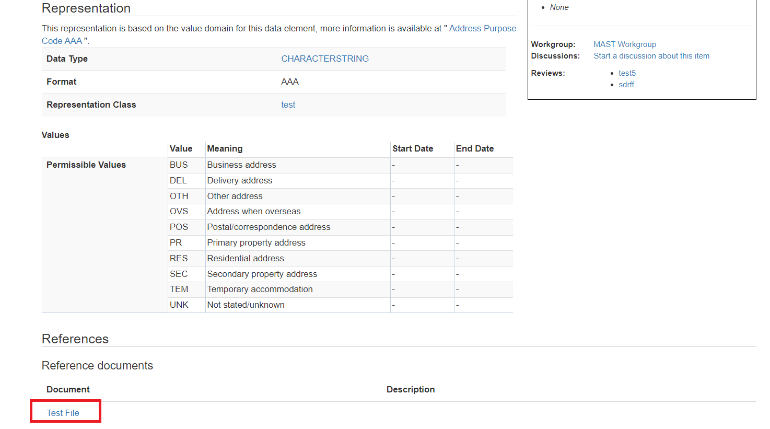This screenshot has width=770, height=429.
Task: Start a discussion about this item
Action: click(x=651, y=56)
